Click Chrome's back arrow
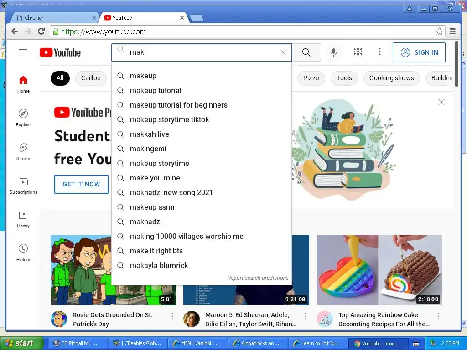The height and width of the screenshot is (350, 467). (15, 31)
